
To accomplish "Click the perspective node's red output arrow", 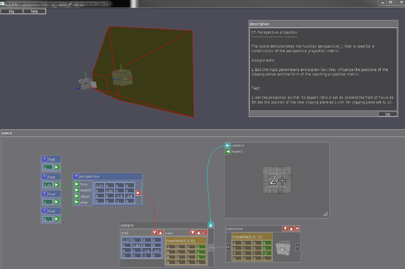I will click(138, 192).
